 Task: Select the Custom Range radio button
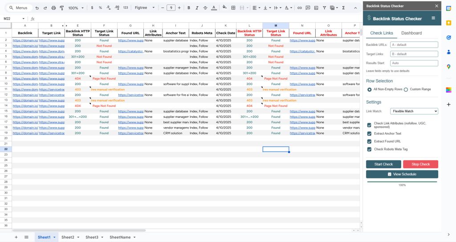click(x=406, y=89)
